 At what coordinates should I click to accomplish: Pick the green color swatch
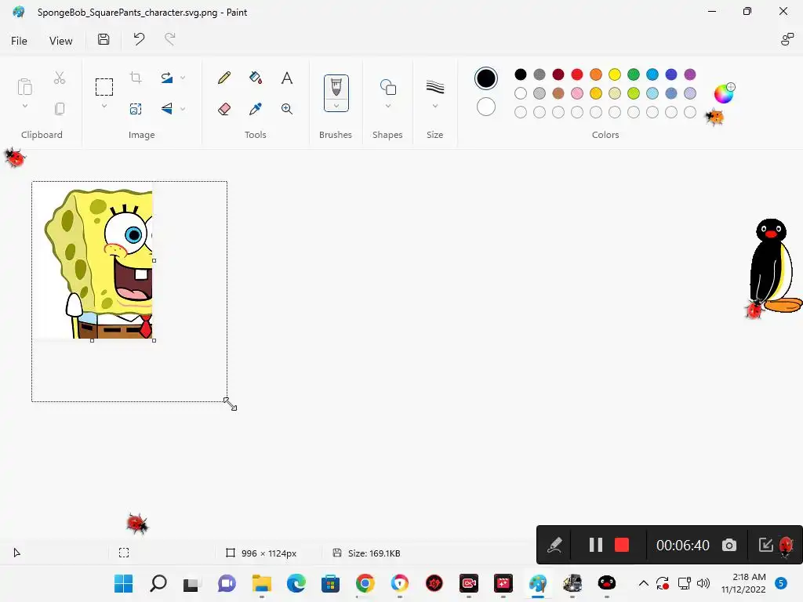pyautogui.click(x=634, y=74)
